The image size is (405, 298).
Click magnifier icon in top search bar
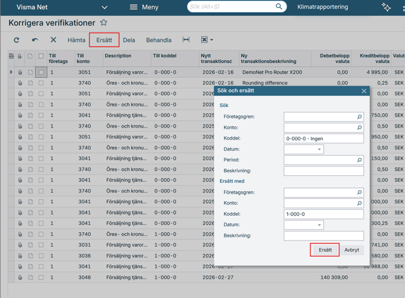[x=279, y=7]
